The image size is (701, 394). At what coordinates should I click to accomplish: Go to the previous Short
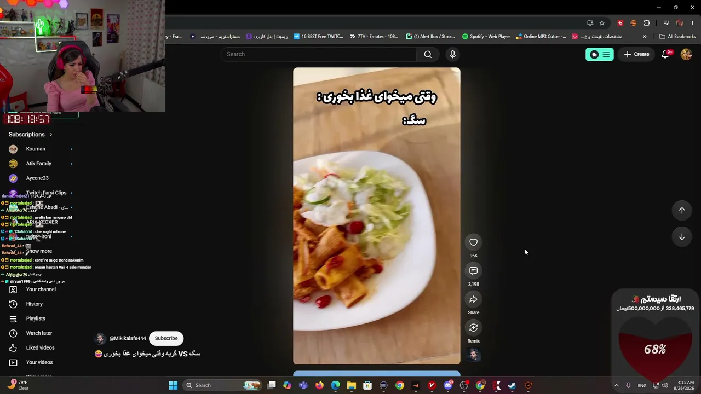[x=682, y=211]
